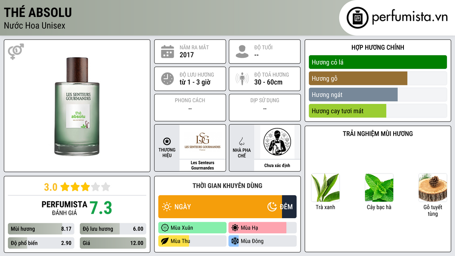Click the Trà xanh note label
The height and width of the screenshot is (256, 455).
tap(325, 207)
